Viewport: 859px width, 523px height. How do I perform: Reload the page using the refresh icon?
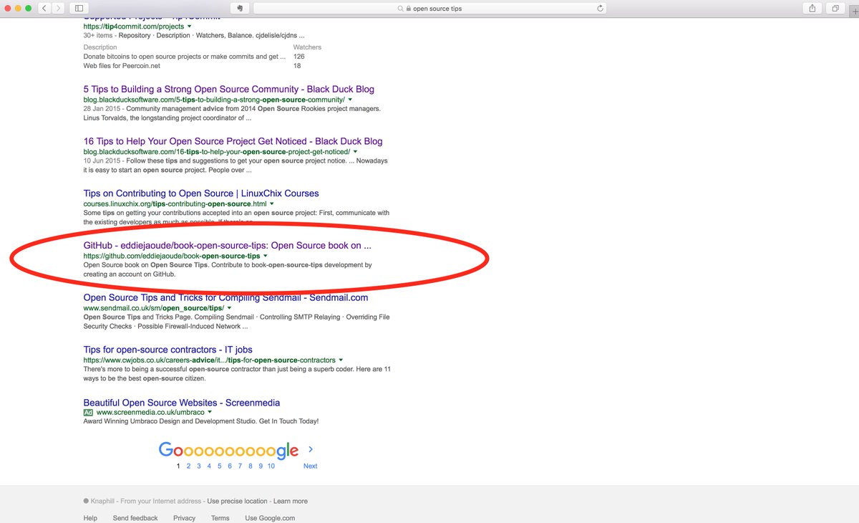point(600,9)
